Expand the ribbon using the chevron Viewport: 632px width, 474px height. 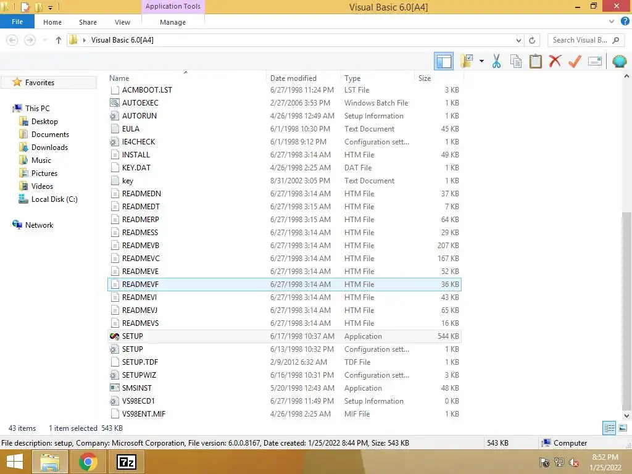[x=612, y=22]
